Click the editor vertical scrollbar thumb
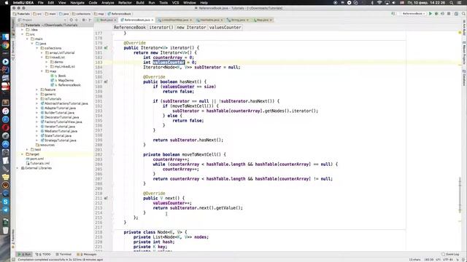 click(x=460, y=196)
